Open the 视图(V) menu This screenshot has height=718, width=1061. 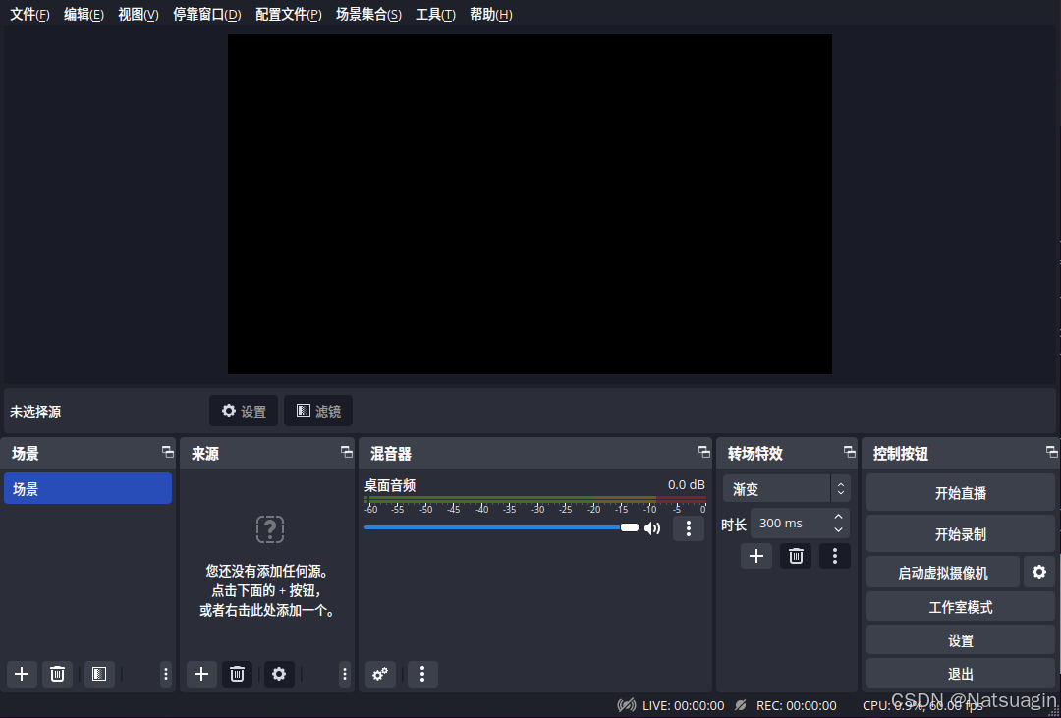pos(138,14)
